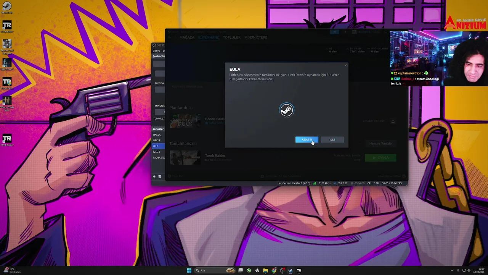This screenshot has width=488, height=275.
Task: Open Steam taskbar icon
Action: pyautogui.click(x=291, y=270)
